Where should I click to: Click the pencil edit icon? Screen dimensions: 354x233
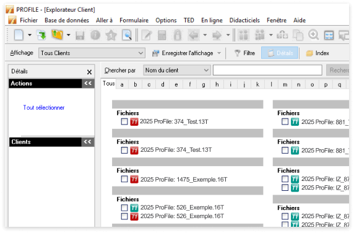coord(147,35)
